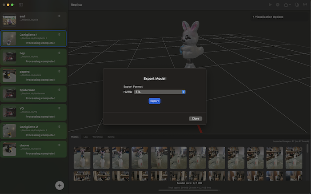
Task: Click the share/export icon in toolbar
Action: [286, 4]
